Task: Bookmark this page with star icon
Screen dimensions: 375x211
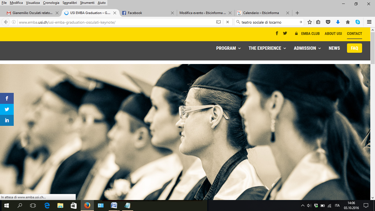Action: click(310, 22)
